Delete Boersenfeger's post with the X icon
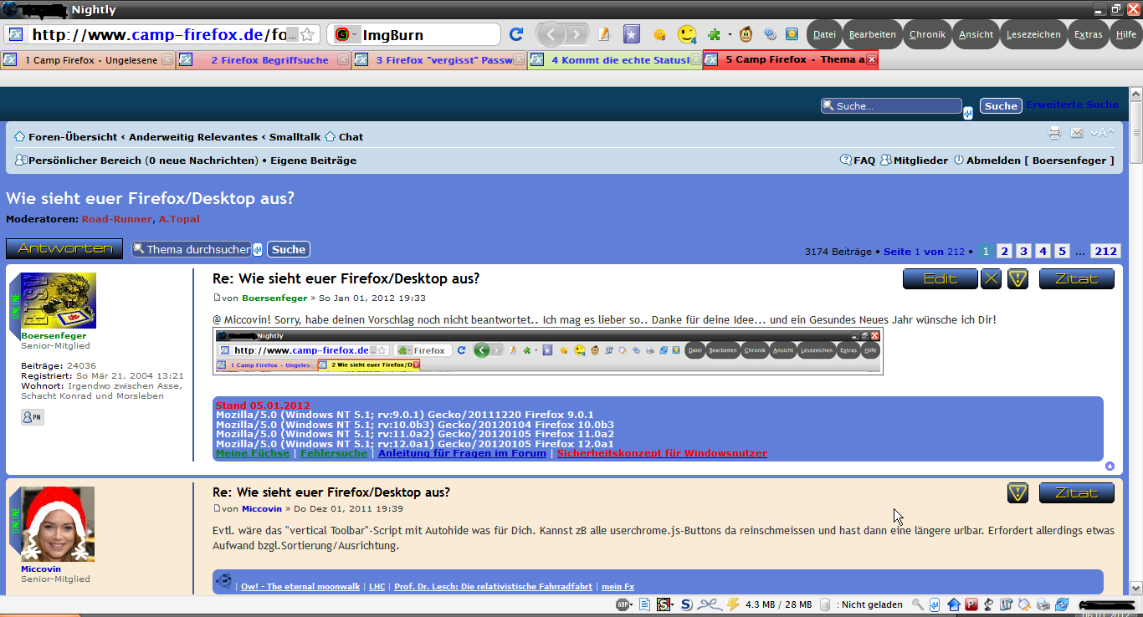The height and width of the screenshot is (617, 1143). (992, 279)
